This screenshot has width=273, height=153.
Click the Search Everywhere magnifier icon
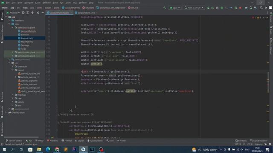[x=261, y=8]
